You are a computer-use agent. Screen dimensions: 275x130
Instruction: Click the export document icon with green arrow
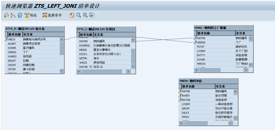pyautogui.click(x=92, y=15)
